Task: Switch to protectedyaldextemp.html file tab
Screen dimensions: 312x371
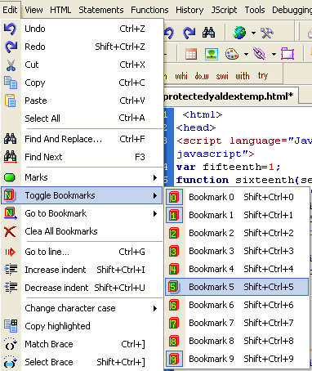Action: coord(229,96)
